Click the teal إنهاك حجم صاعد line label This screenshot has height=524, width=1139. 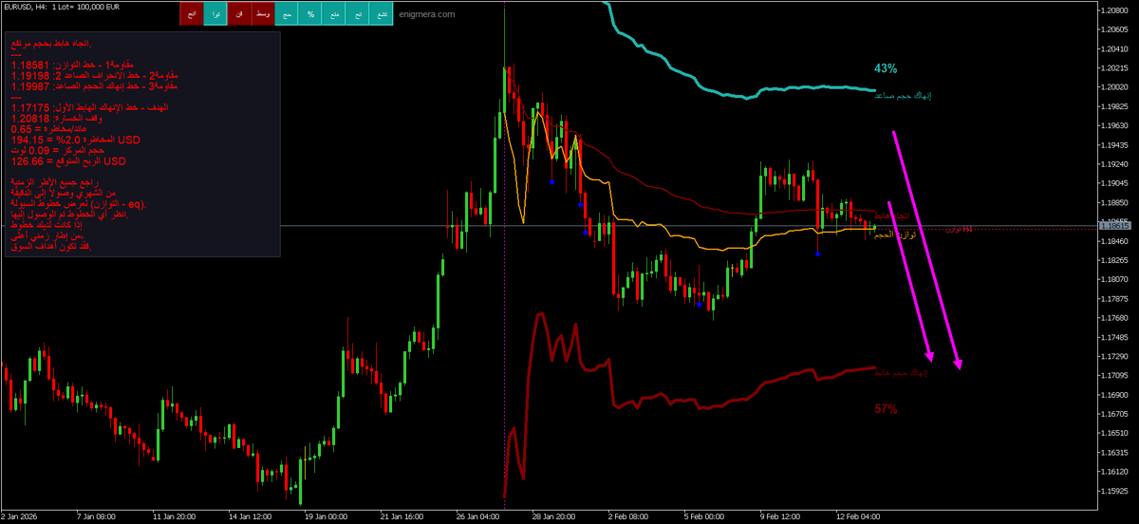[904, 96]
